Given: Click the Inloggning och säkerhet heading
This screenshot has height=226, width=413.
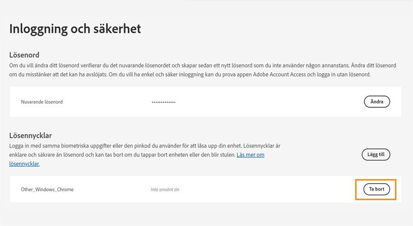Looking at the screenshot, I should pyautogui.click(x=75, y=29).
